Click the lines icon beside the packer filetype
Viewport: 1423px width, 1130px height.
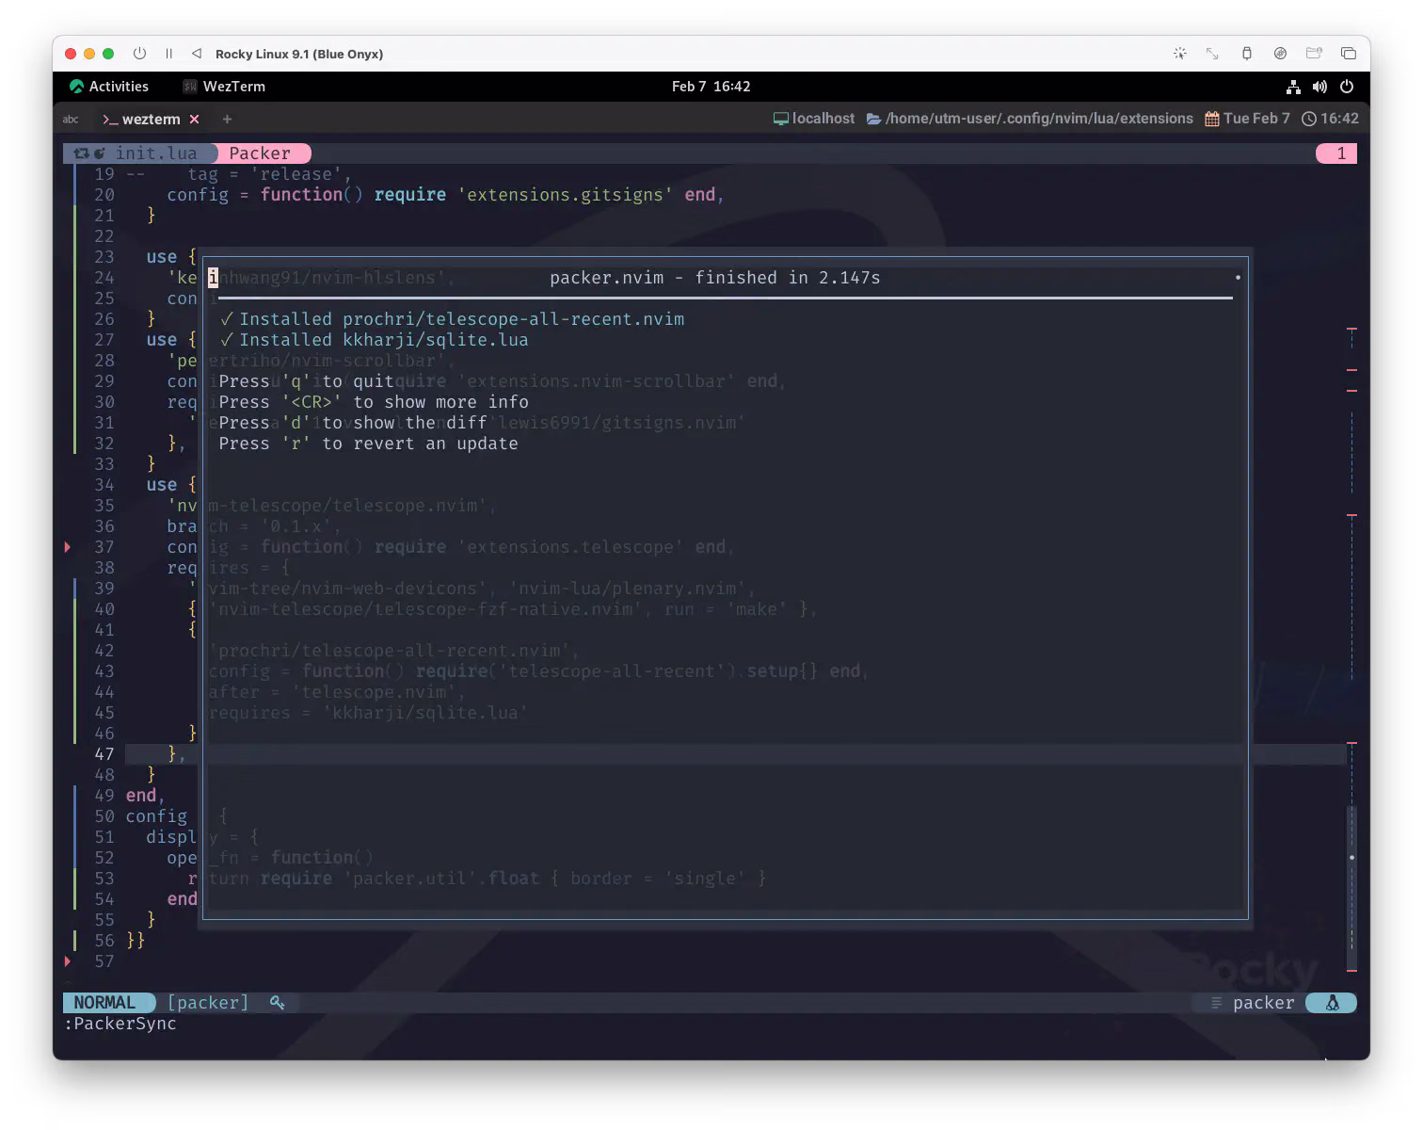[x=1216, y=1003]
